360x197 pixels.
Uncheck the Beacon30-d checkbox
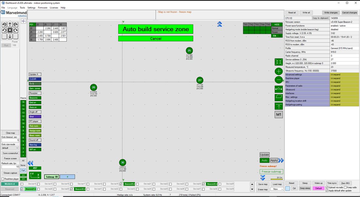[72, 189]
